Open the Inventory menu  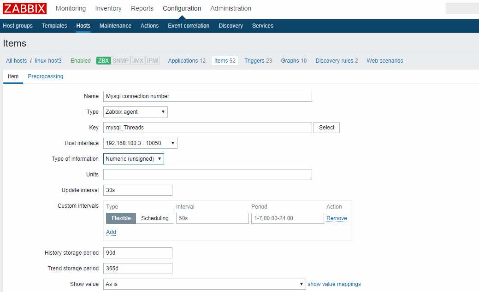[108, 9]
